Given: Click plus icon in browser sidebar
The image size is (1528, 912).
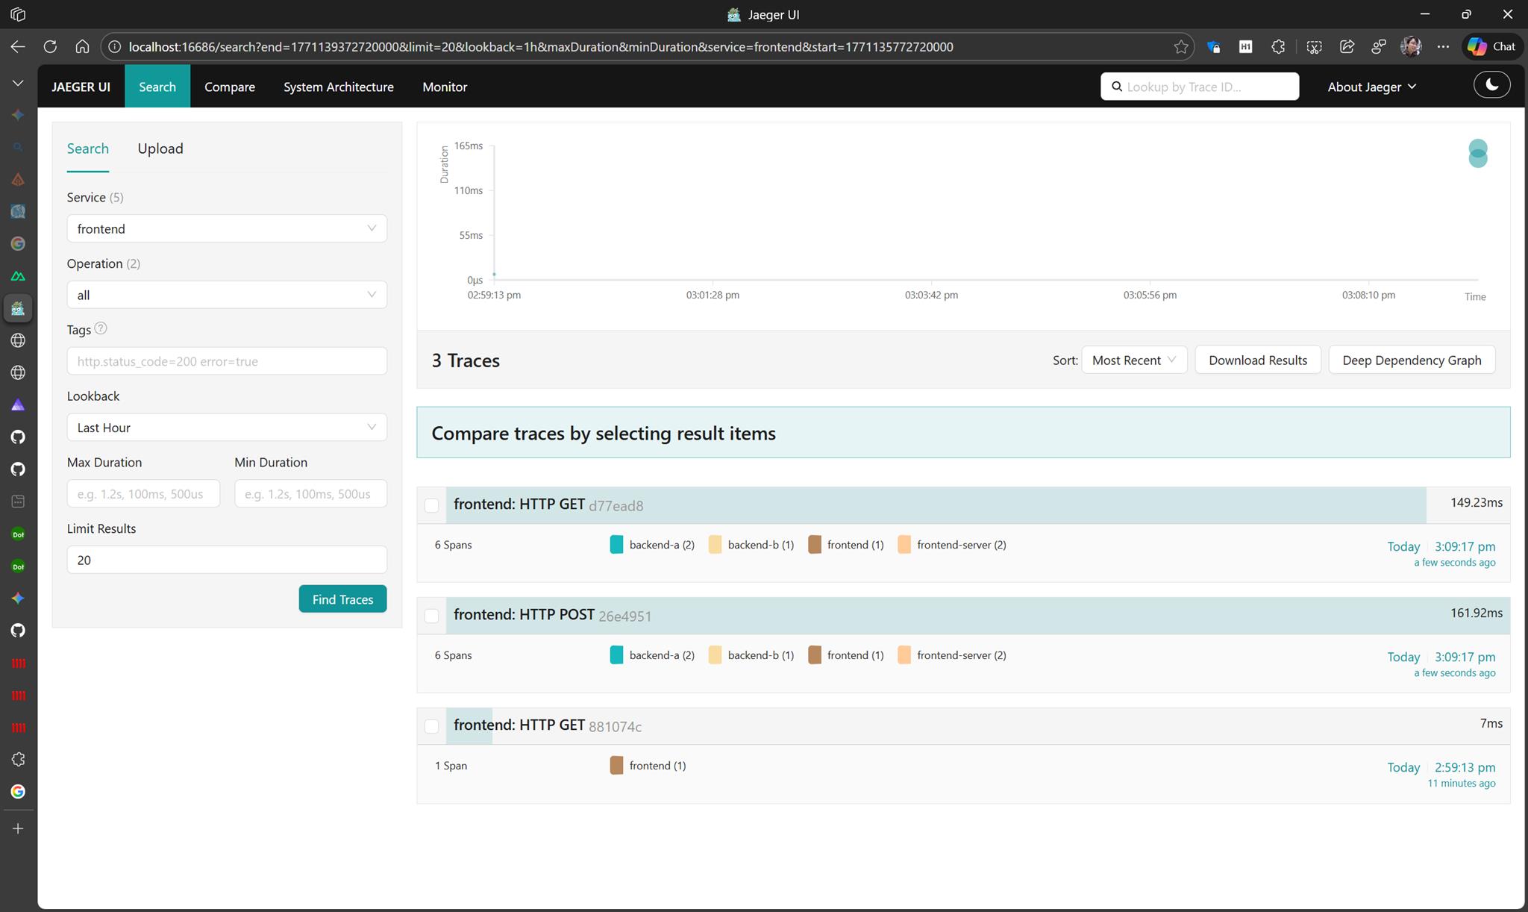Looking at the screenshot, I should click(x=18, y=828).
